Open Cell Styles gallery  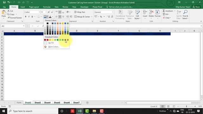pyautogui.click(x=137, y=15)
